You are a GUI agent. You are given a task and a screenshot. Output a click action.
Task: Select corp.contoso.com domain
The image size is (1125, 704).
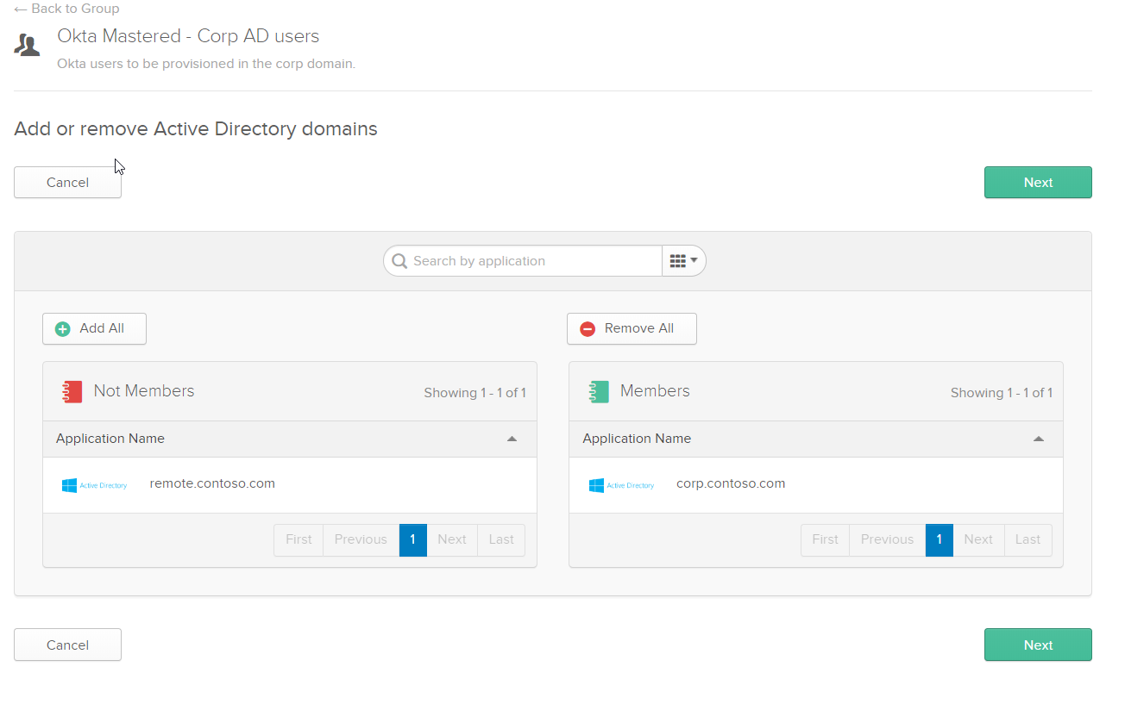tap(731, 483)
